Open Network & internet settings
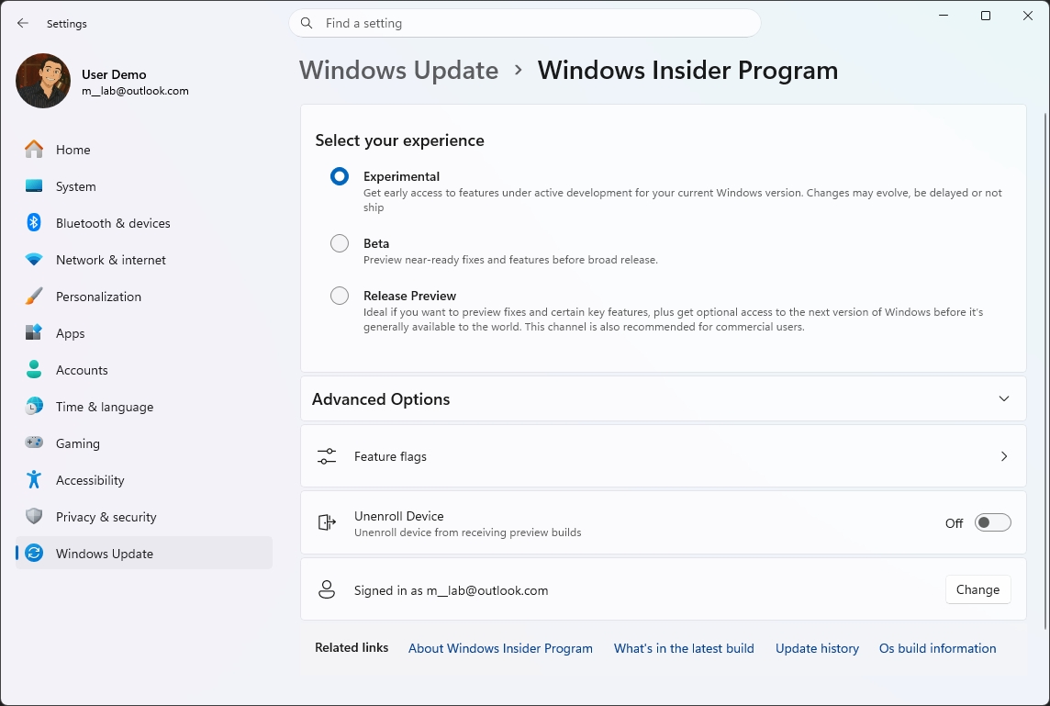The width and height of the screenshot is (1050, 706). pyautogui.click(x=144, y=260)
